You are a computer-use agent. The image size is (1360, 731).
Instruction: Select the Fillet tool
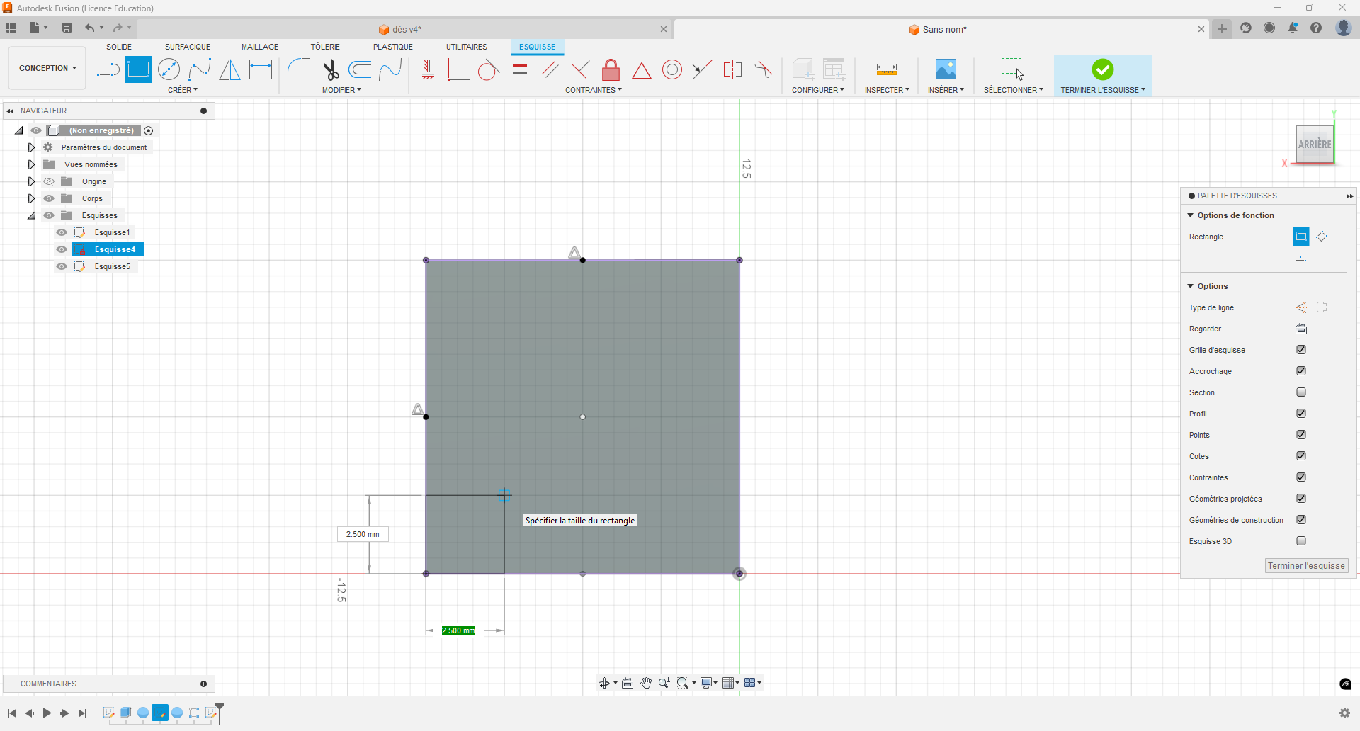298,69
